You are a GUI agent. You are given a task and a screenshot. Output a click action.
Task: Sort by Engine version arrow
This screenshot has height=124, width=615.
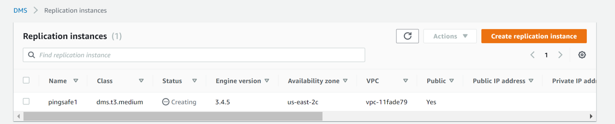point(267,81)
